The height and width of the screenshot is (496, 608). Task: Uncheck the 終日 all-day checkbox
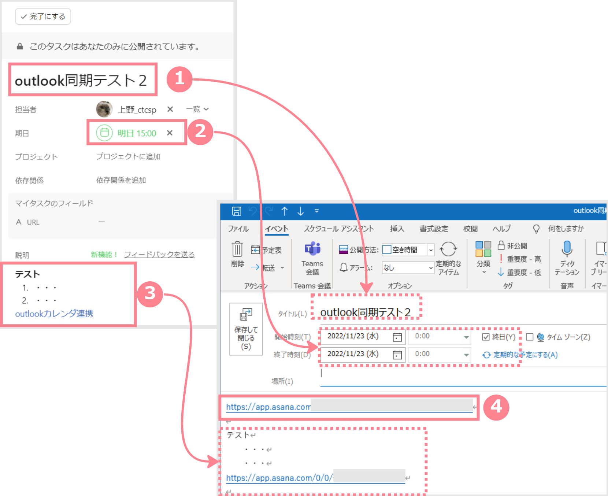(486, 337)
